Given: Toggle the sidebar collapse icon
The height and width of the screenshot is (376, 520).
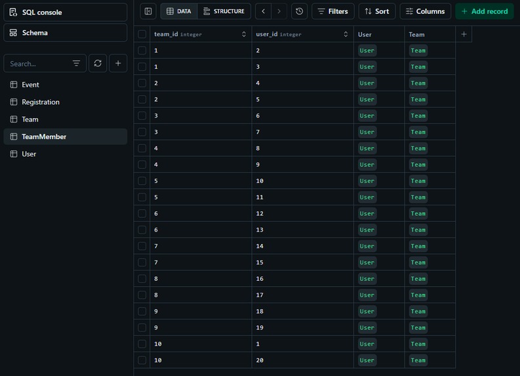Looking at the screenshot, I should [x=148, y=11].
